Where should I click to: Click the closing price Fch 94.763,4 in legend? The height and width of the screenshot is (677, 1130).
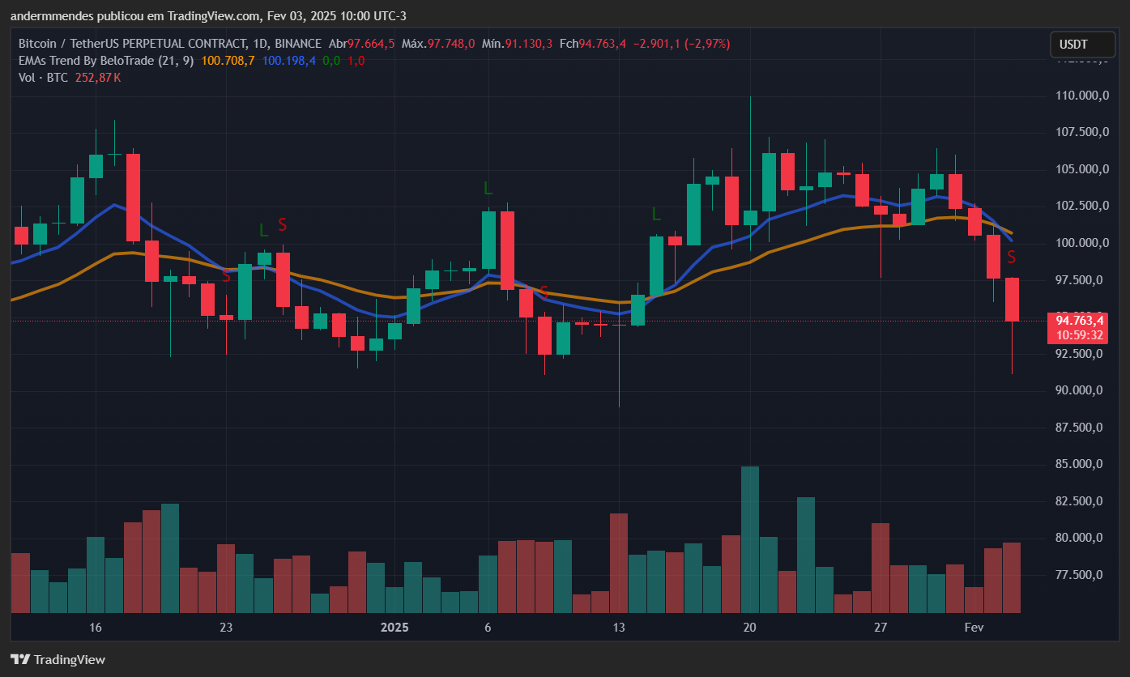[x=593, y=43]
